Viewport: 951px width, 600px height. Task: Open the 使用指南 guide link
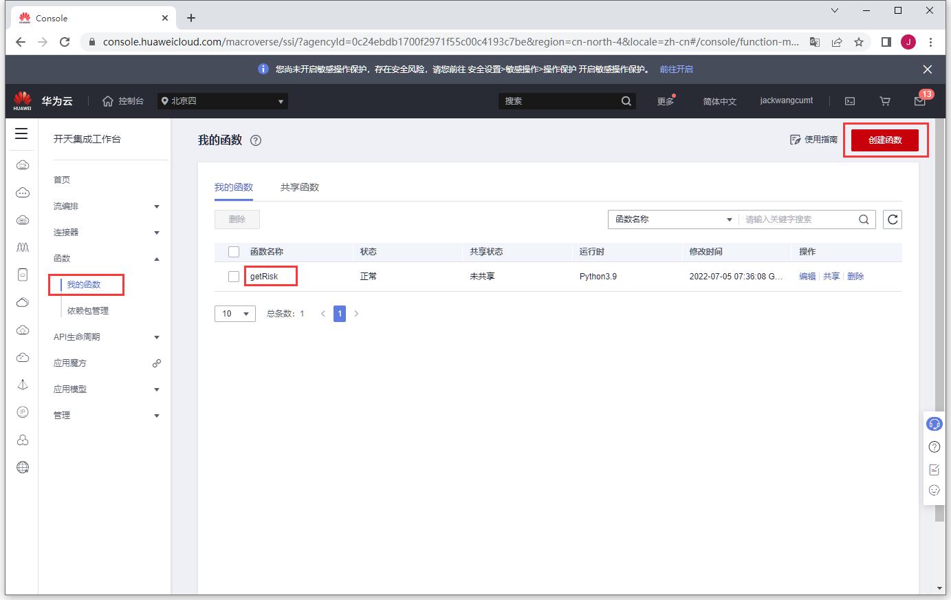click(814, 140)
